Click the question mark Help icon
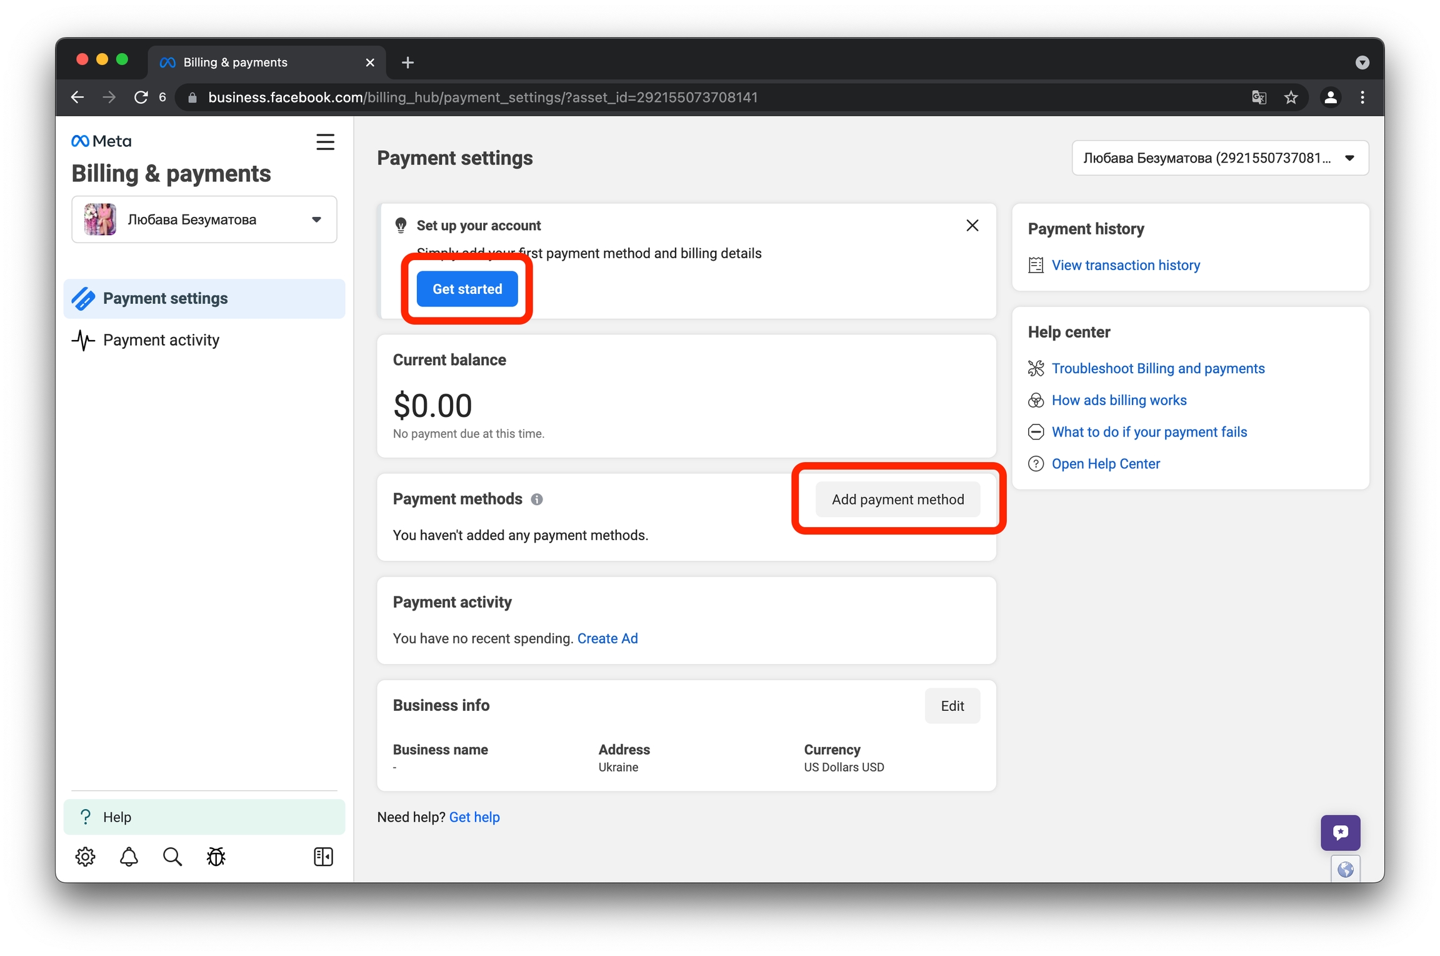1440x956 pixels. [x=86, y=817]
